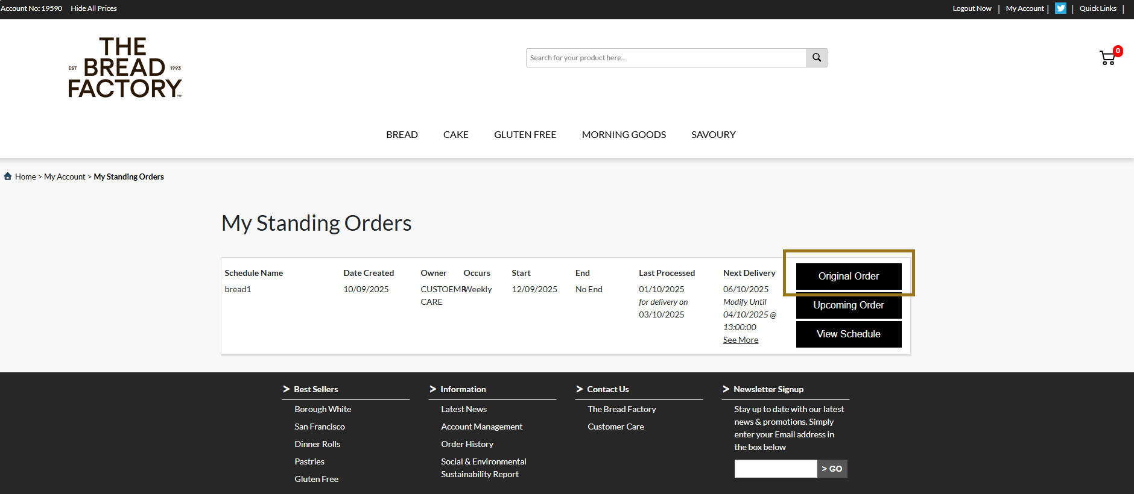This screenshot has width=1134, height=494.
Task: Click the 12/09/2025 start date cell
Action: point(534,289)
